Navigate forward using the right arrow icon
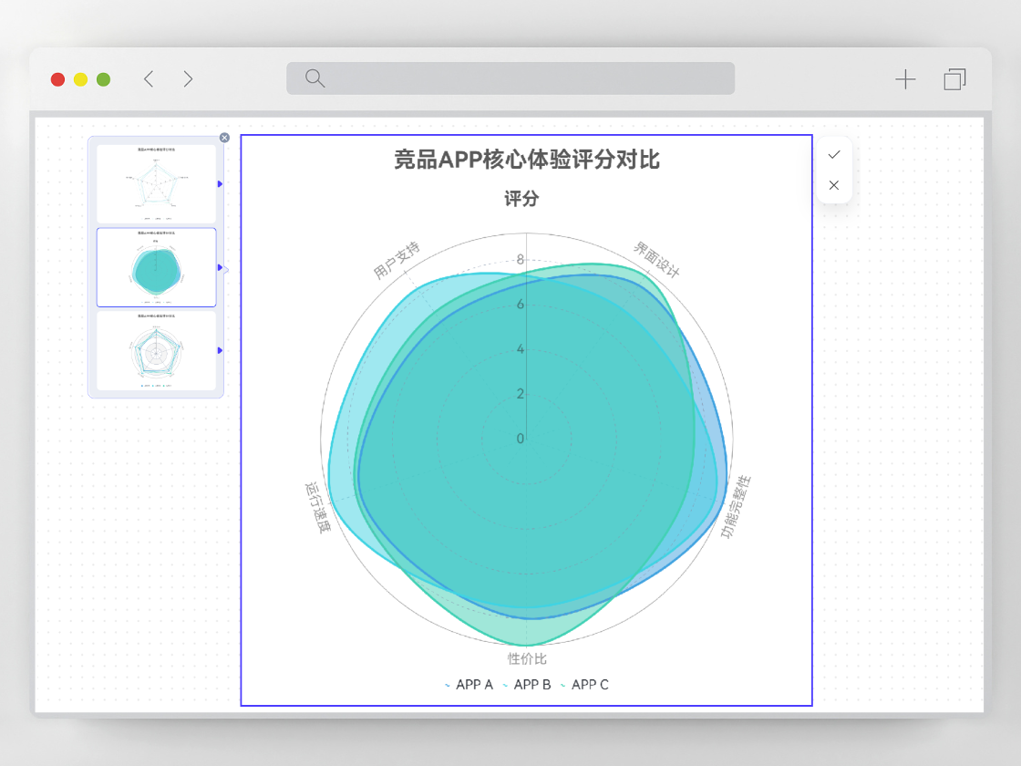The height and width of the screenshot is (766, 1021). tap(188, 78)
